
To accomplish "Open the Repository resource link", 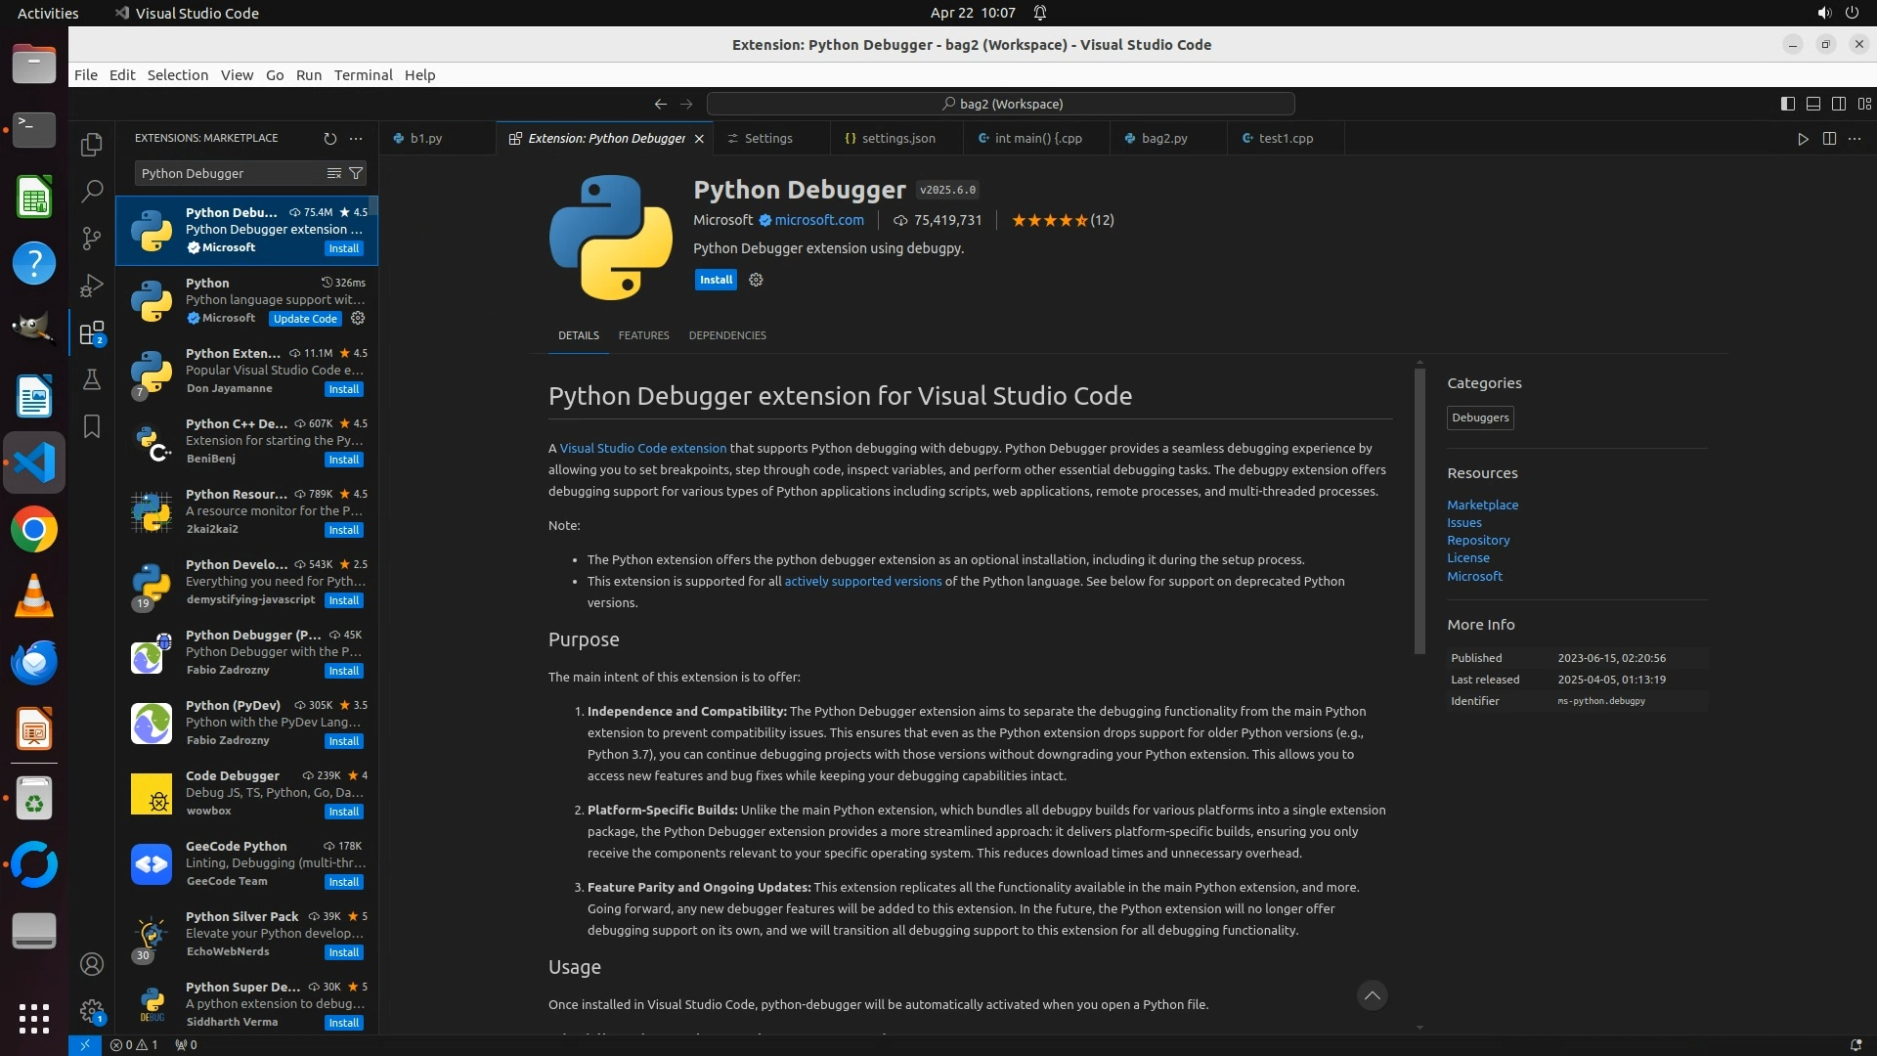I will pos(1478,541).
